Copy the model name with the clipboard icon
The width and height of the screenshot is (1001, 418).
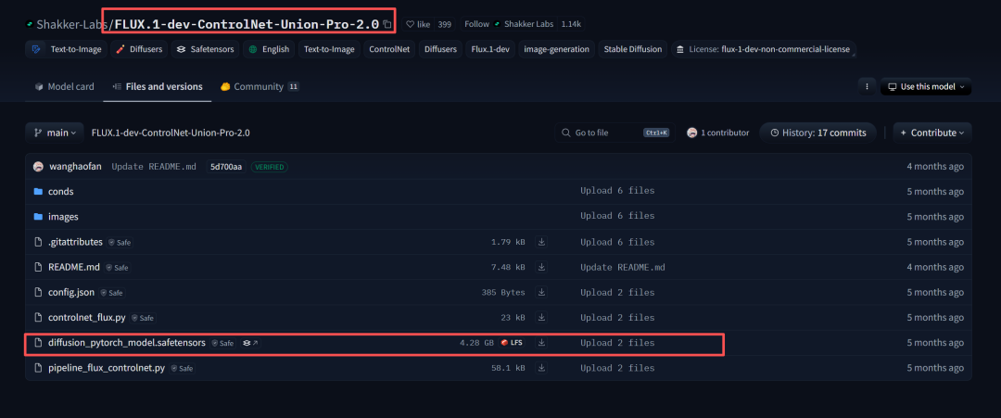pyautogui.click(x=386, y=24)
